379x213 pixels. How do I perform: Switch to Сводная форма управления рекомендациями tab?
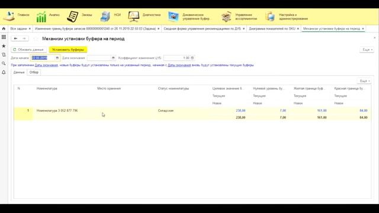tap(203, 29)
